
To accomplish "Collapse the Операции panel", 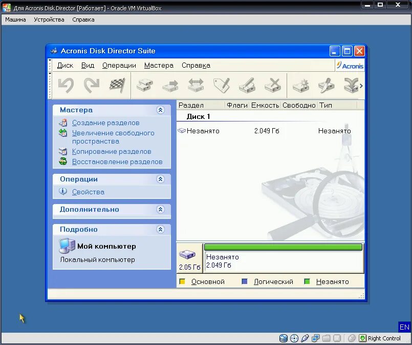I will [x=161, y=179].
